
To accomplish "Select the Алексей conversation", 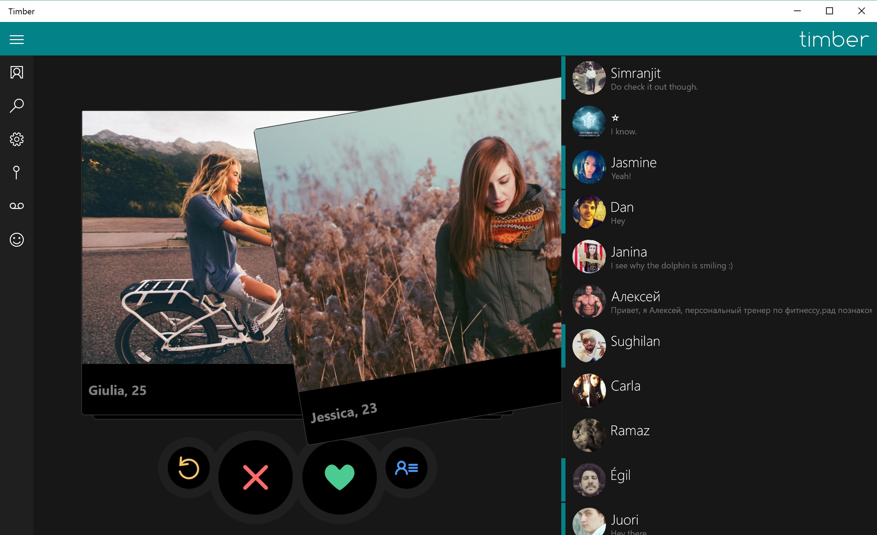I will pos(636,302).
